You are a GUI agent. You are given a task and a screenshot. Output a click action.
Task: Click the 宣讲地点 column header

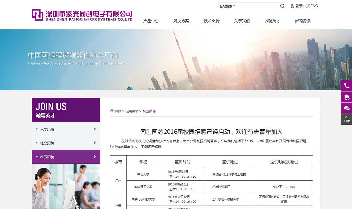pos(230,162)
